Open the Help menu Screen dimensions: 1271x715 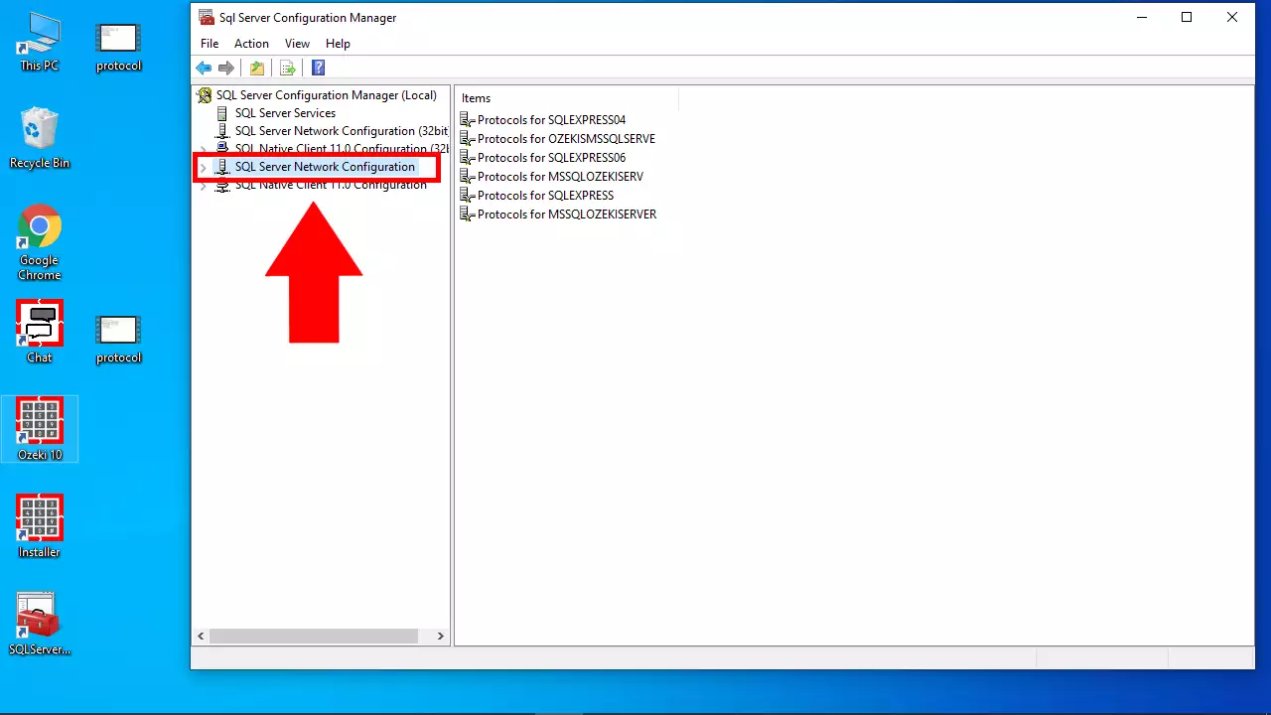click(338, 44)
